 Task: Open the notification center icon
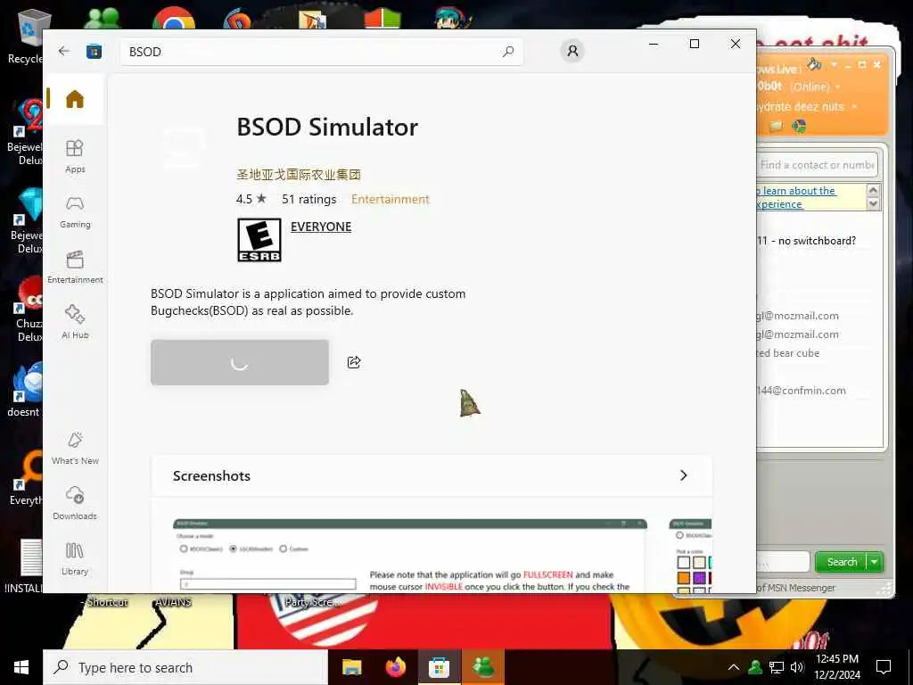tap(884, 667)
